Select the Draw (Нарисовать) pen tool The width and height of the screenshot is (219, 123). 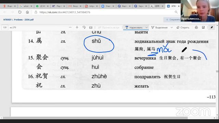coord(134,28)
